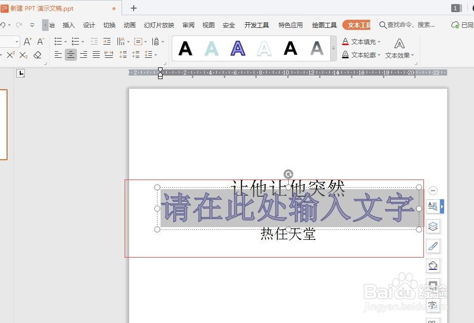Increase the font size with A+ icon

click(x=28, y=41)
